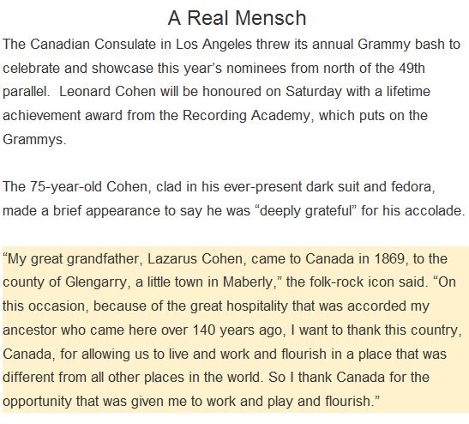Click the phrase "folk-rock icon"
Image resolution: width=469 pixels, height=424 pixels.
pos(352,282)
